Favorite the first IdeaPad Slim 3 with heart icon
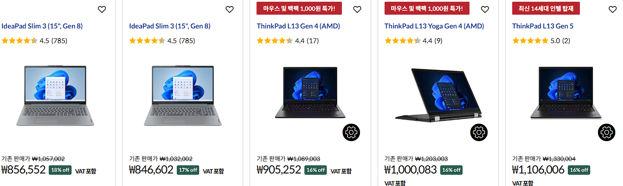Image resolution: width=623 pixels, height=186 pixels. pos(102,9)
